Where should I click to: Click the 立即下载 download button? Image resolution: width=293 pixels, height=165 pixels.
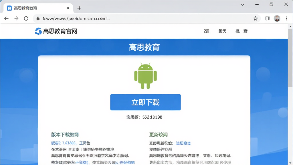click(145, 102)
